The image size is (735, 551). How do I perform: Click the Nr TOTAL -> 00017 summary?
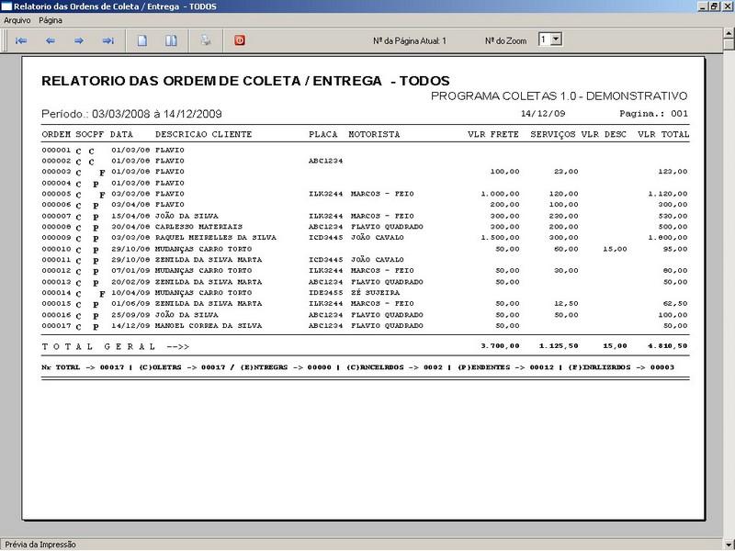(x=83, y=367)
